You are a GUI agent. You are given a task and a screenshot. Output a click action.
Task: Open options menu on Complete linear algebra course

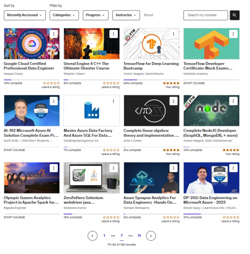tap(173, 101)
